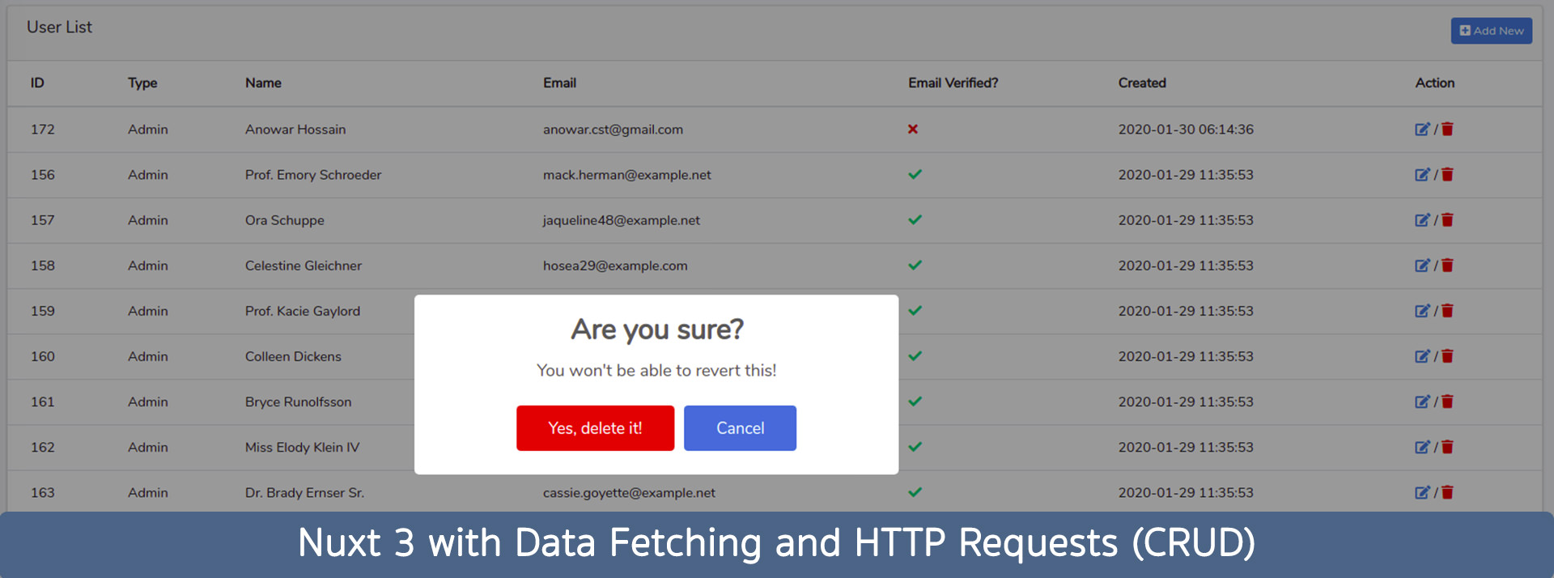The width and height of the screenshot is (1554, 578).
Task: Click email anowar.cst@gmail.com
Action: coord(613,130)
